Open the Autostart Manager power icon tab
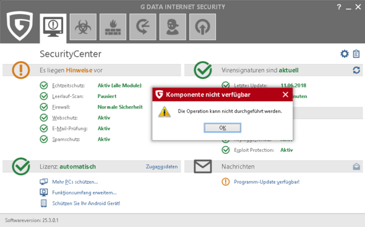 coord(202,27)
